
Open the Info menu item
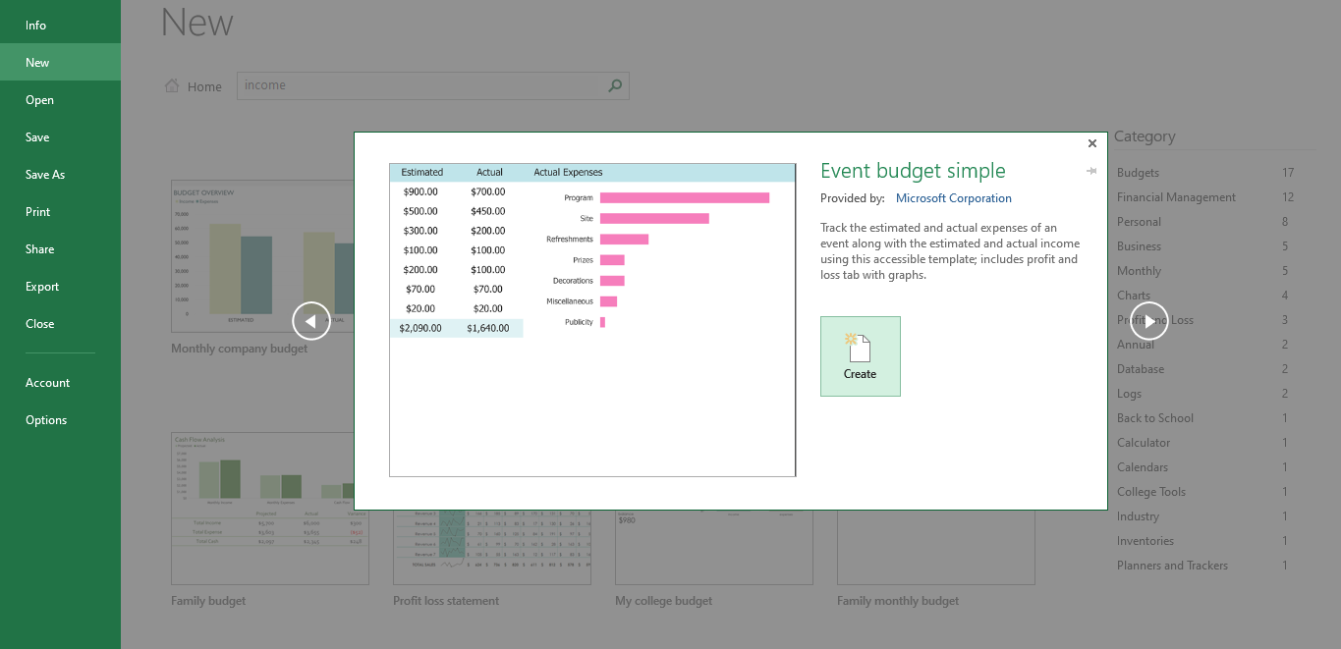[36, 26]
